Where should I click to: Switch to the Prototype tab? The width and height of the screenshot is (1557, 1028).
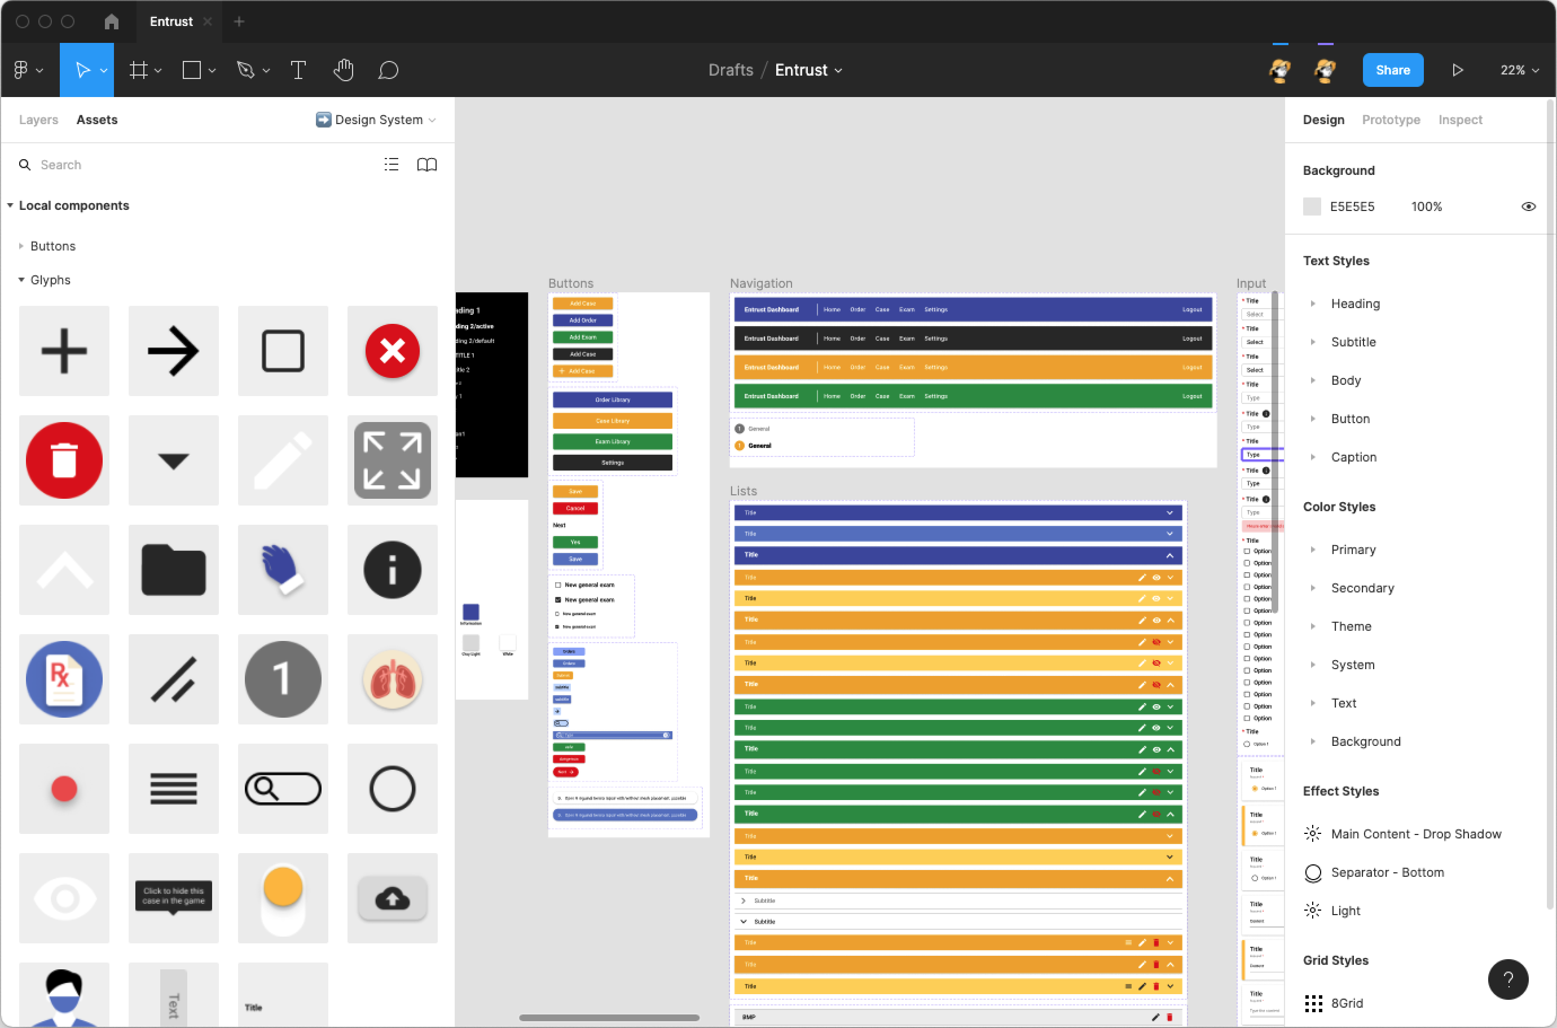tap(1391, 119)
